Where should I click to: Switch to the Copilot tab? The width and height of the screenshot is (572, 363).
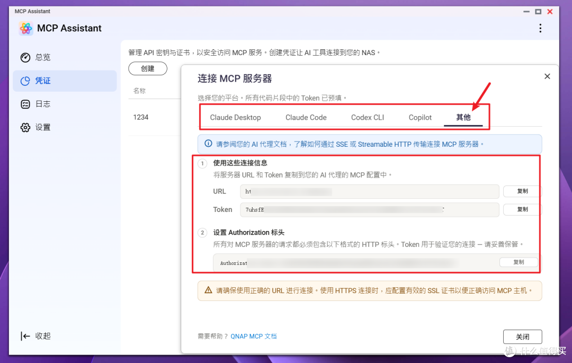(420, 118)
